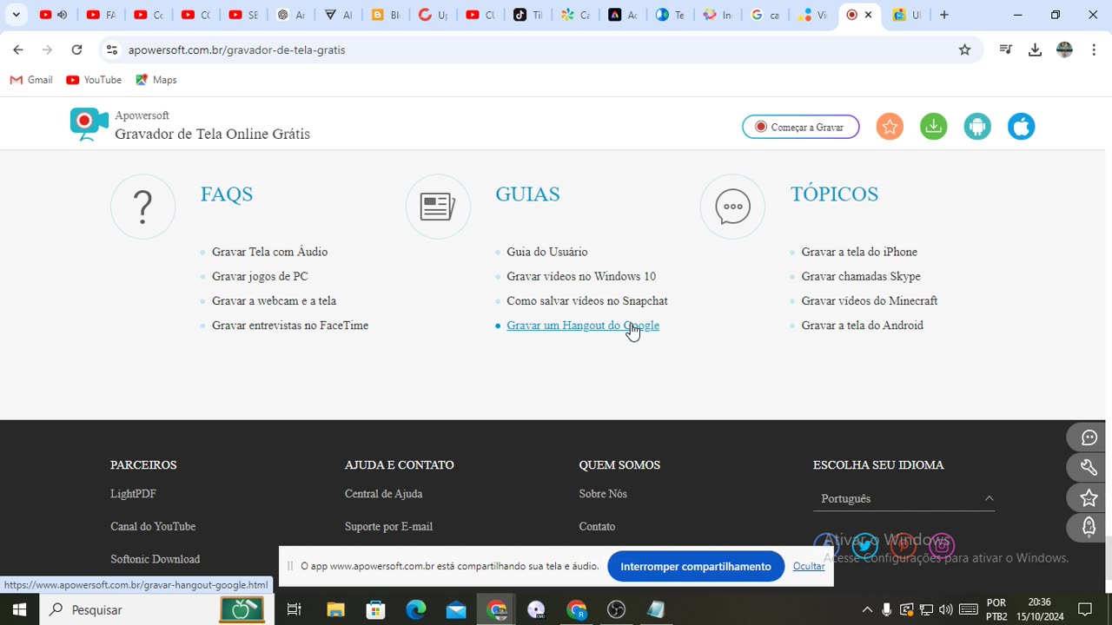Expand the Português language dropdown
The height and width of the screenshot is (625, 1112).
[x=903, y=498]
